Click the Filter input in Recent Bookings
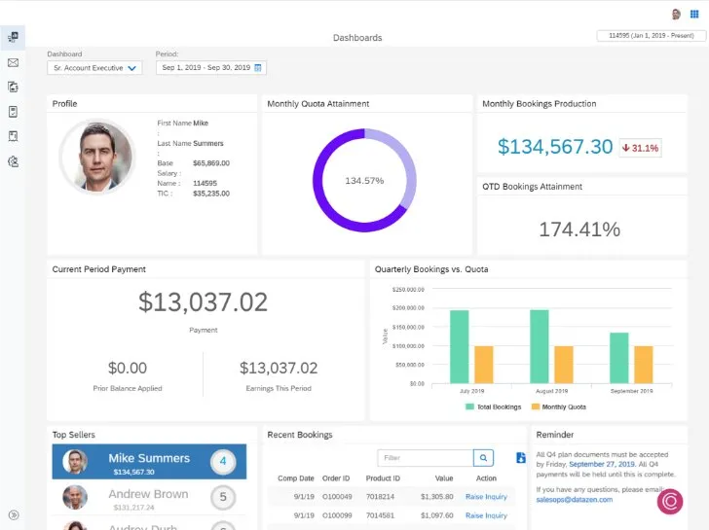 426,458
